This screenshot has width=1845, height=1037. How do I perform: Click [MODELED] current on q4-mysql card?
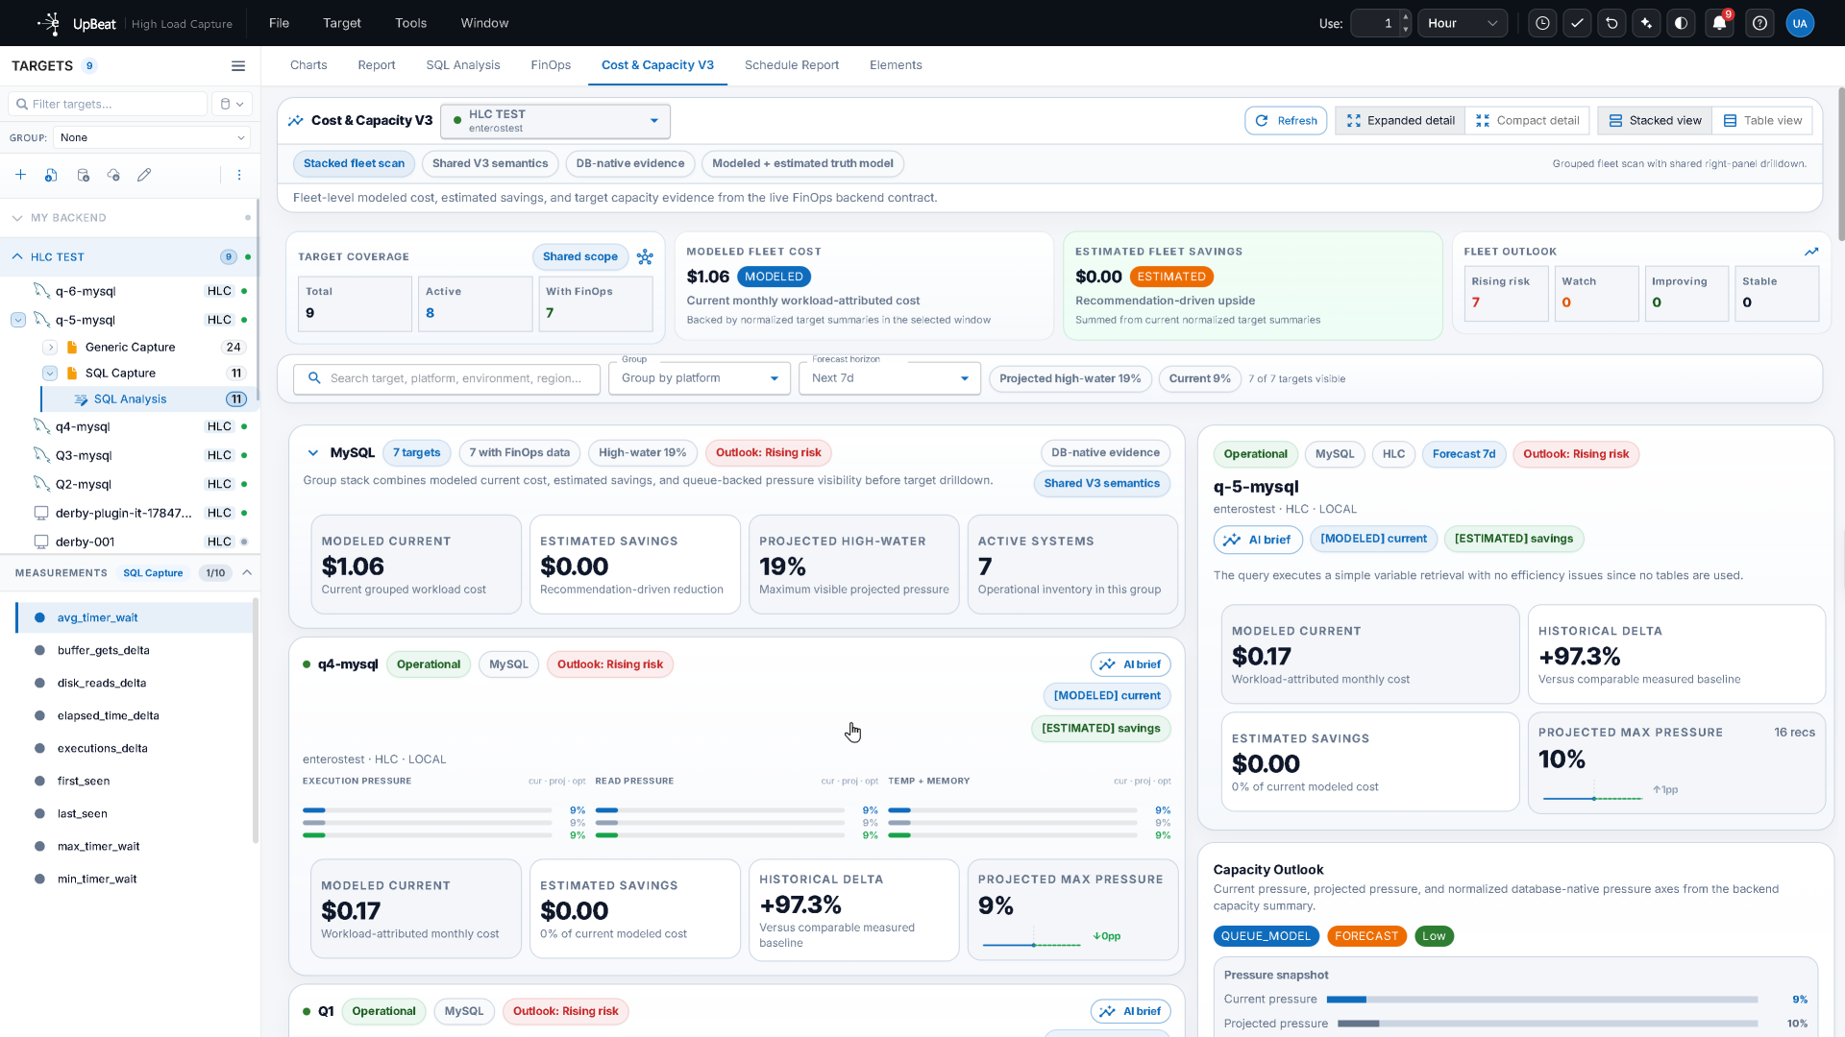tap(1106, 696)
